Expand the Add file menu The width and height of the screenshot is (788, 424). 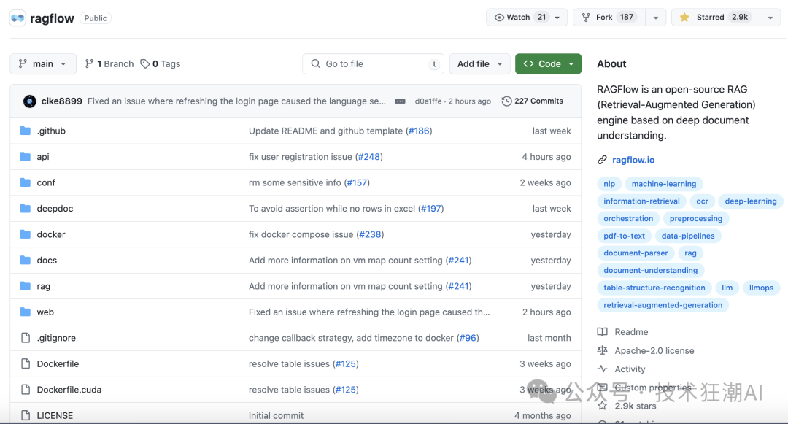[x=479, y=64]
